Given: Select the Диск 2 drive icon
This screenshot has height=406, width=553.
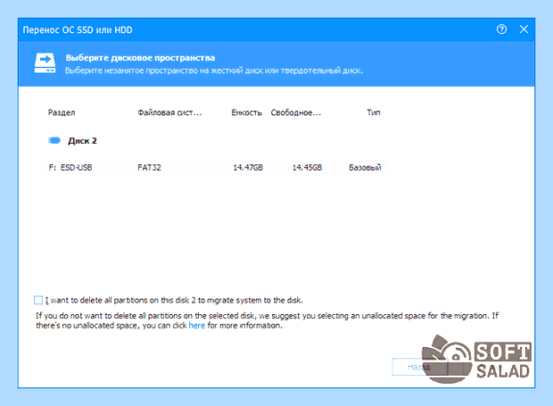Looking at the screenshot, I should coord(54,141).
